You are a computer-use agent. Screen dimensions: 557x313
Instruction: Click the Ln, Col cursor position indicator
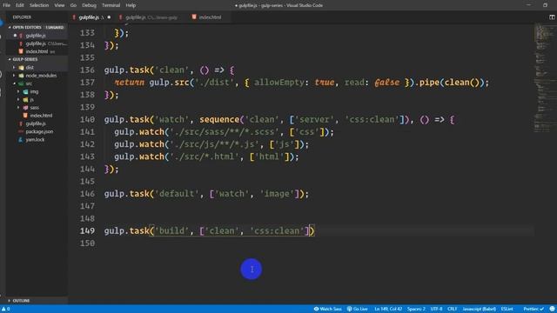coord(388,310)
